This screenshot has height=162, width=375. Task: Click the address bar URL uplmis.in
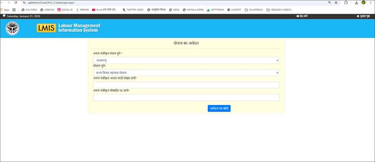pyautogui.click(x=51, y=3)
